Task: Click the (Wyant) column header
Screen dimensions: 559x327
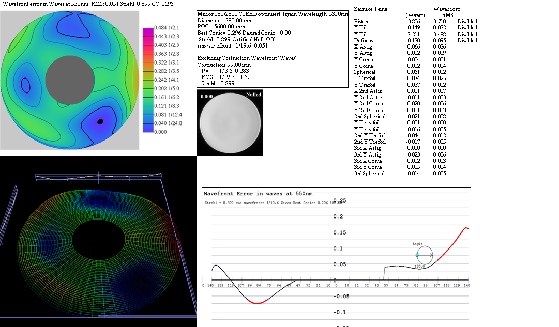Action: coord(416,15)
